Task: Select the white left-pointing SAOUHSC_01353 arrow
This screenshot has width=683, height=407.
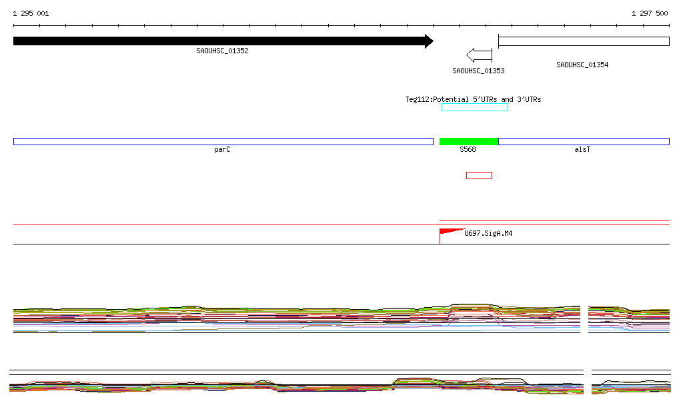Action: 479,55
